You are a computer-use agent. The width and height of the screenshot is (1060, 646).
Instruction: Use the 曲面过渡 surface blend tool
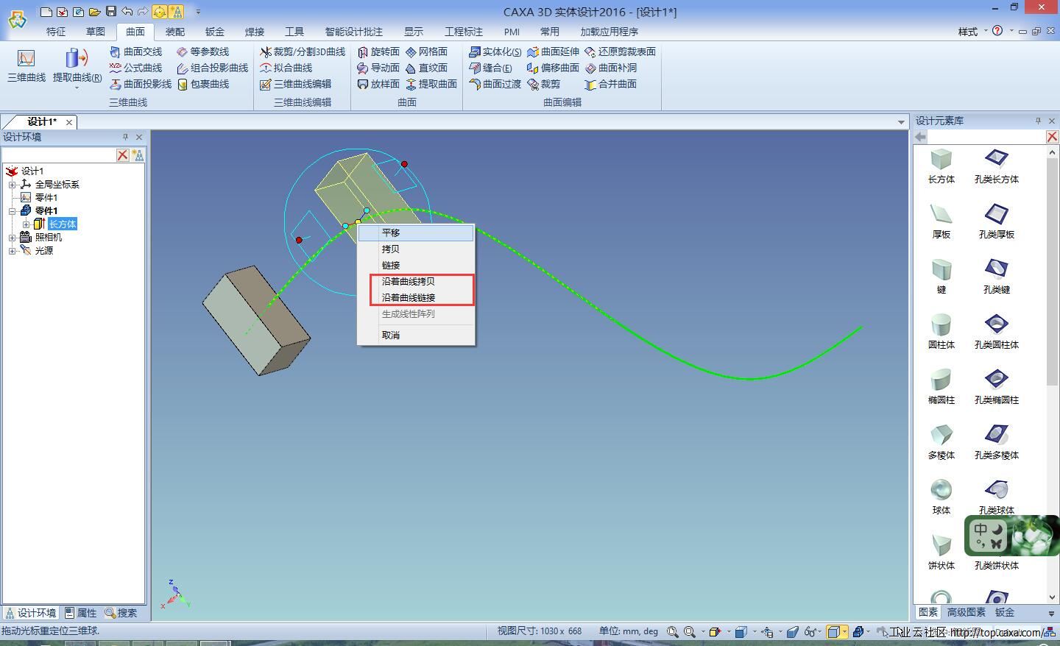pyautogui.click(x=495, y=84)
